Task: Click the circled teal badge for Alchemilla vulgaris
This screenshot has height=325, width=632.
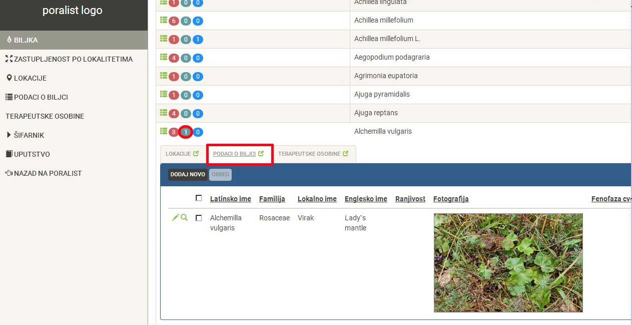Action: pyautogui.click(x=186, y=132)
